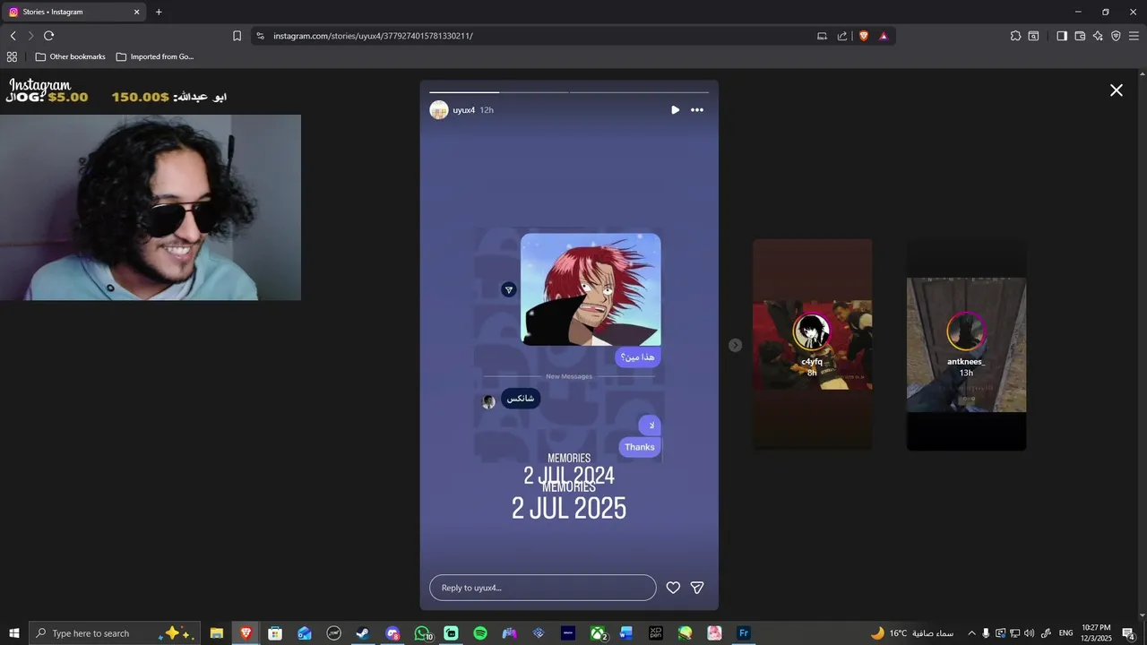Select the Stories • Instagram tab
Screen dimensions: 1147x645
(74, 12)
